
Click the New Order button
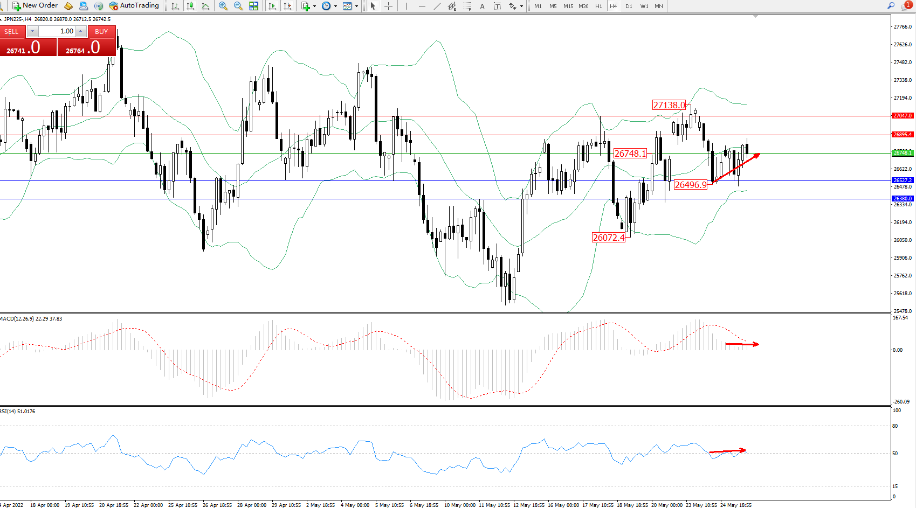point(35,6)
